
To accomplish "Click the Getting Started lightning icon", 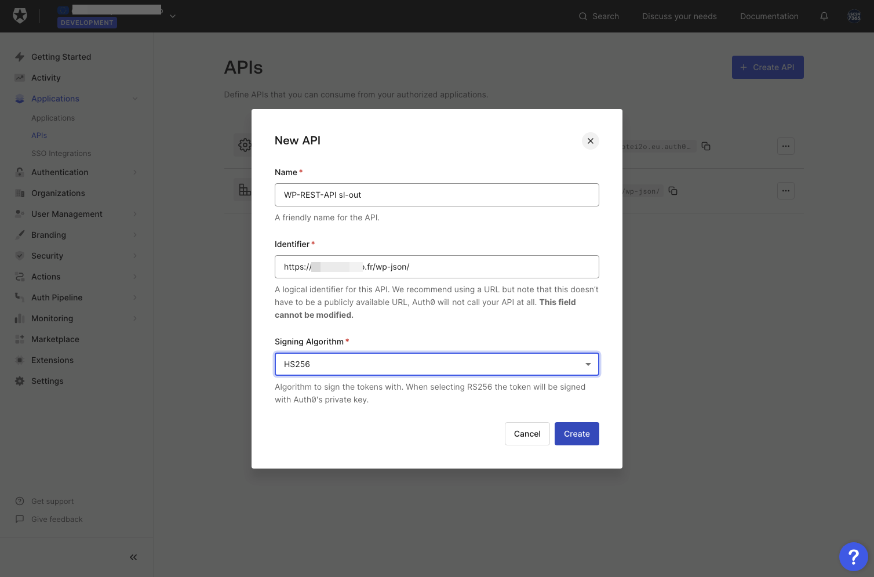I will (20, 57).
